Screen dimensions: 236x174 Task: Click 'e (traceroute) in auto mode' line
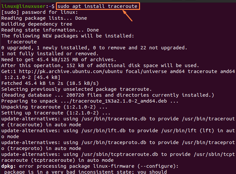pyautogui.click(x=41, y=125)
